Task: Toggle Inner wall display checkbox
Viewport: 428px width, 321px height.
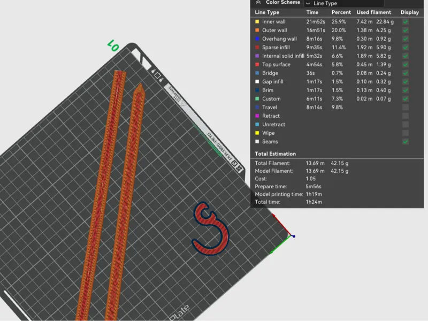Action: (x=406, y=21)
